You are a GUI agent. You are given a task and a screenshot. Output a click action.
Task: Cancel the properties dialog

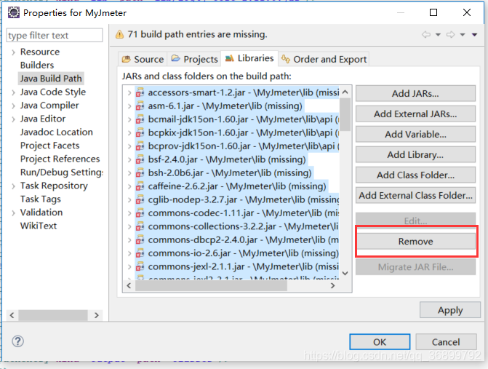coord(446,342)
